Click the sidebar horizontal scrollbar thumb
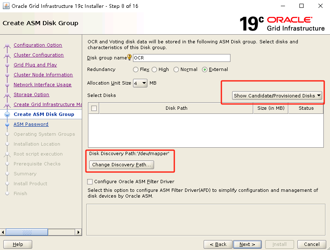Image resolution: width=330 pixels, height=250 pixels. click(27, 232)
